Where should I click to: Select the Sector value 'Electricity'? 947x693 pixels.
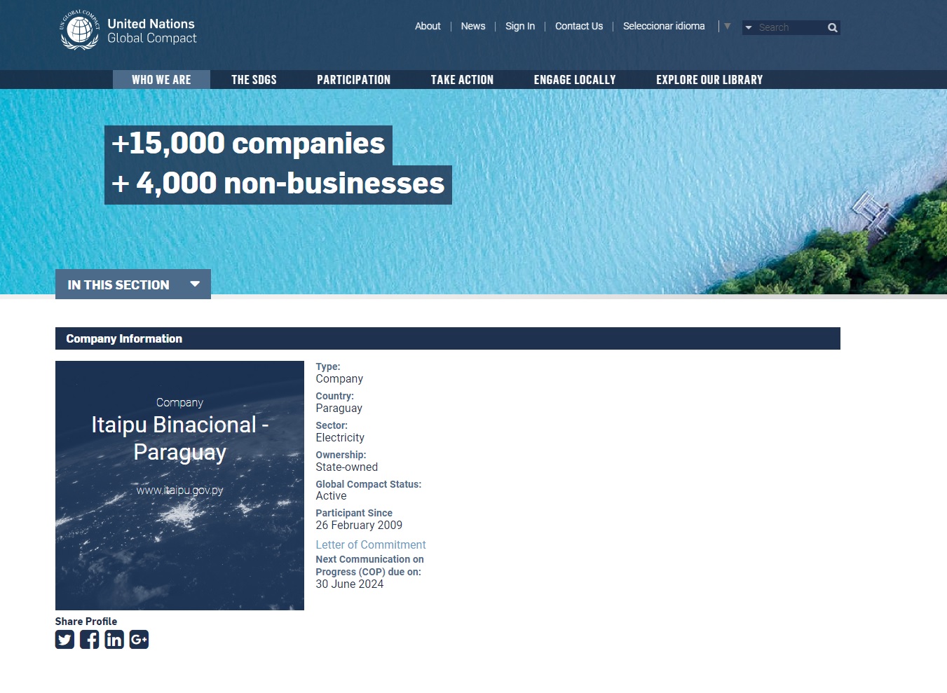tap(340, 438)
